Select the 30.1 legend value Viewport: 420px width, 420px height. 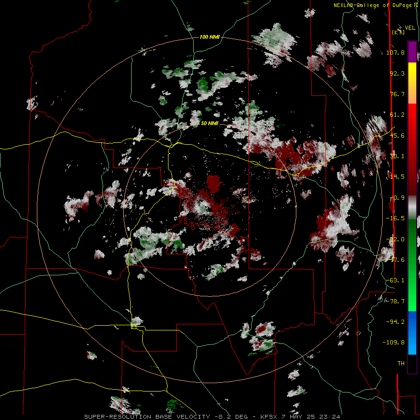[x=397, y=156]
